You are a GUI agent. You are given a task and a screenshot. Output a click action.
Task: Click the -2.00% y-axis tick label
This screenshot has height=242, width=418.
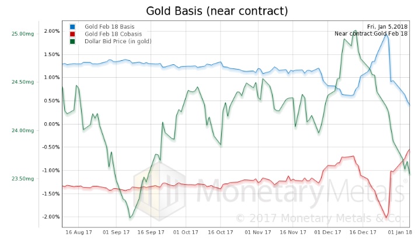click(x=50, y=217)
